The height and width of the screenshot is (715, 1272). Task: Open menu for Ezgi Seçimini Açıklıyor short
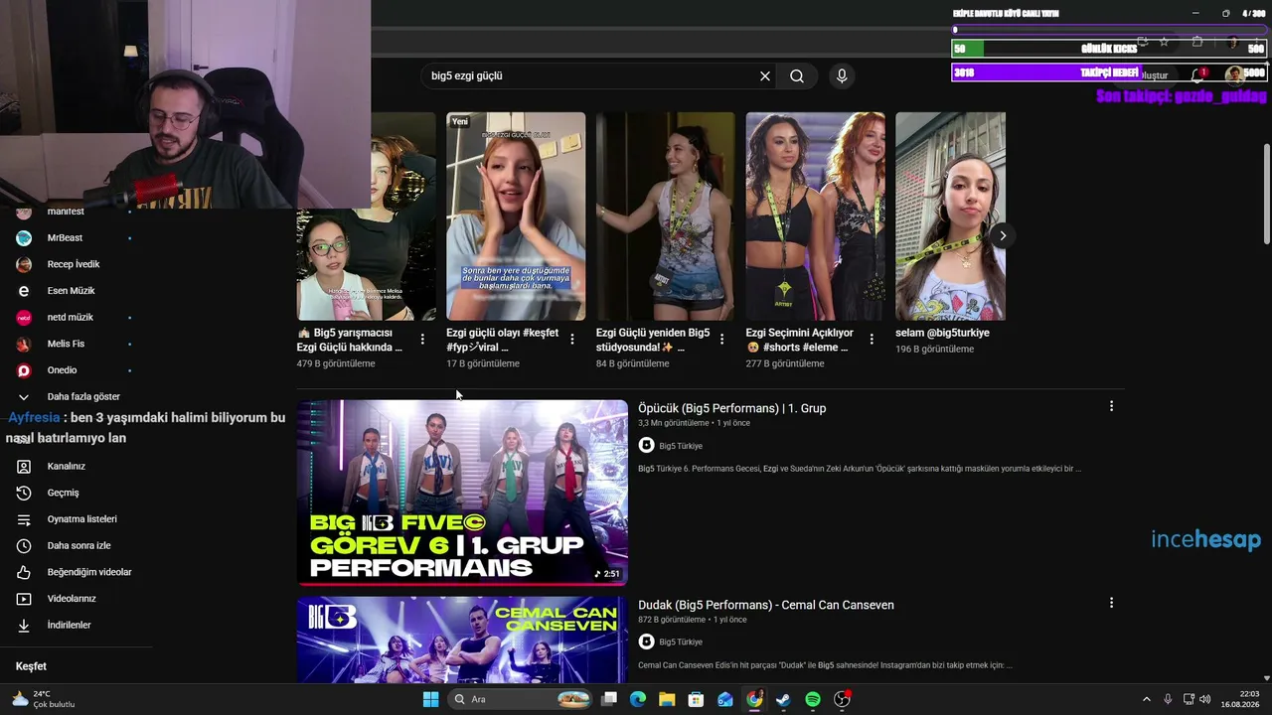(872, 340)
